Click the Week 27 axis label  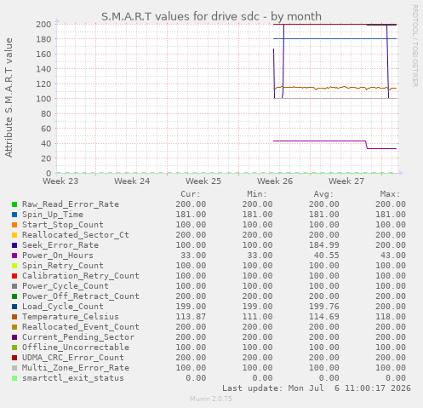346,181
